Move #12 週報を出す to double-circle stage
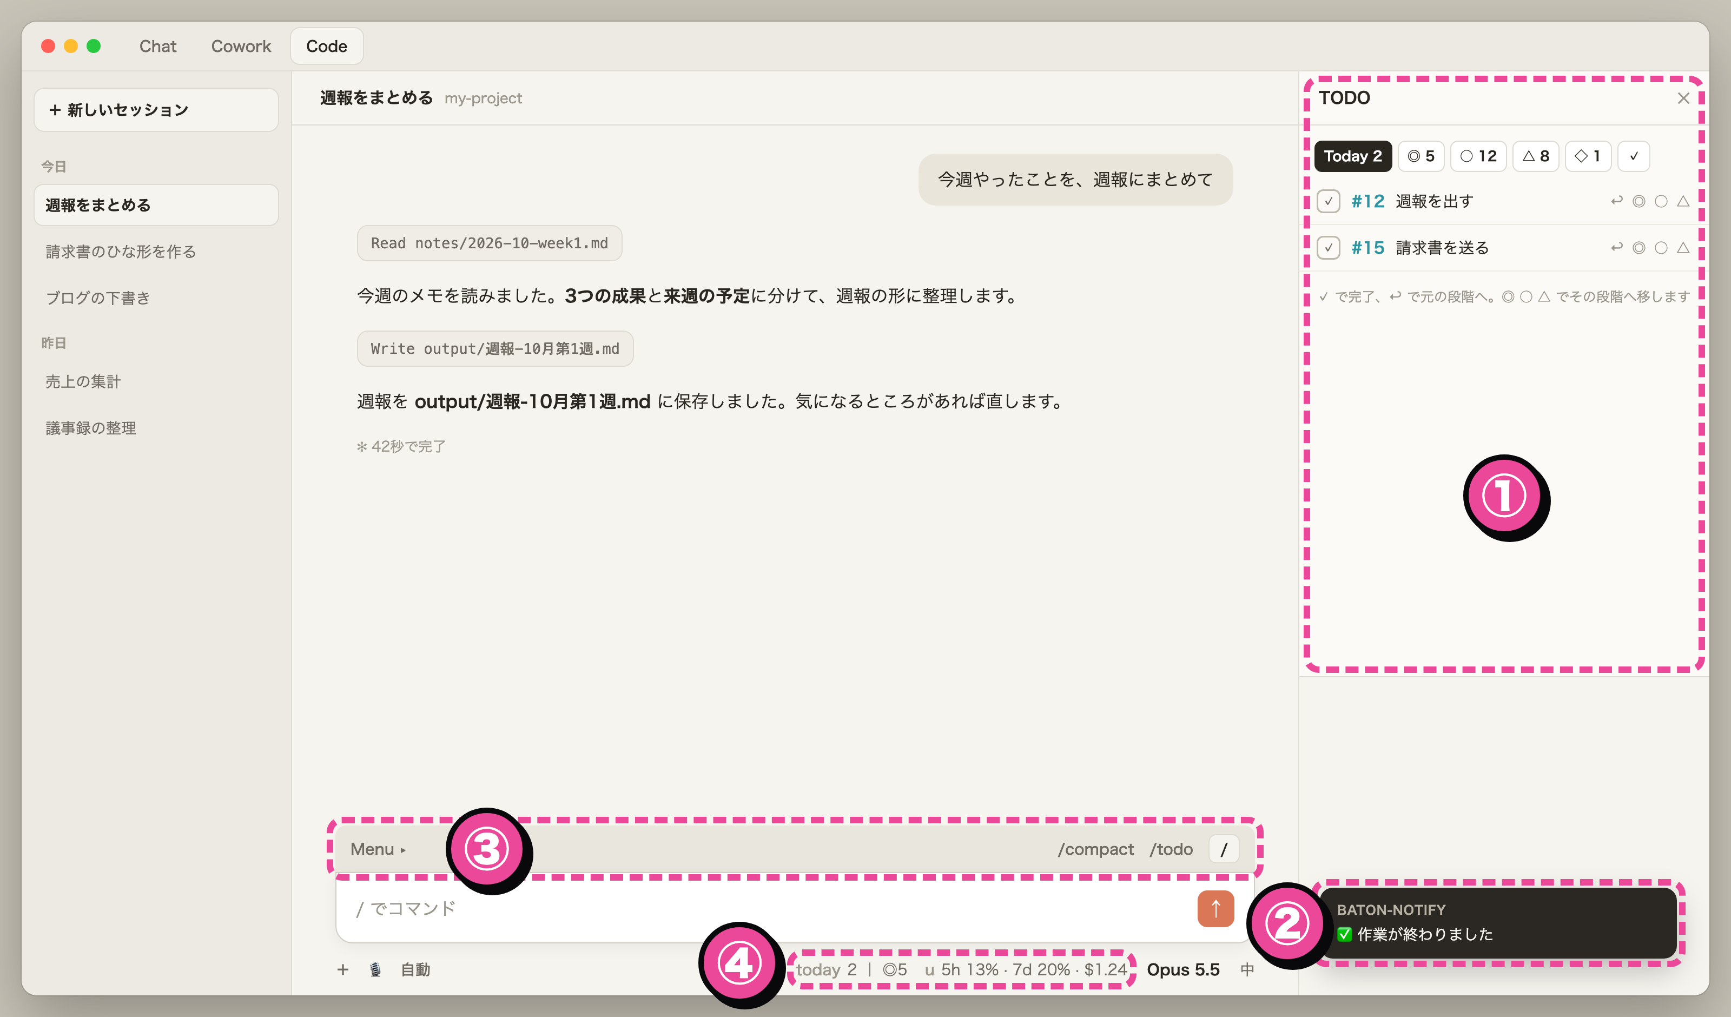The width and height of the screenshot is (1731, 1017). (1639, 201)
